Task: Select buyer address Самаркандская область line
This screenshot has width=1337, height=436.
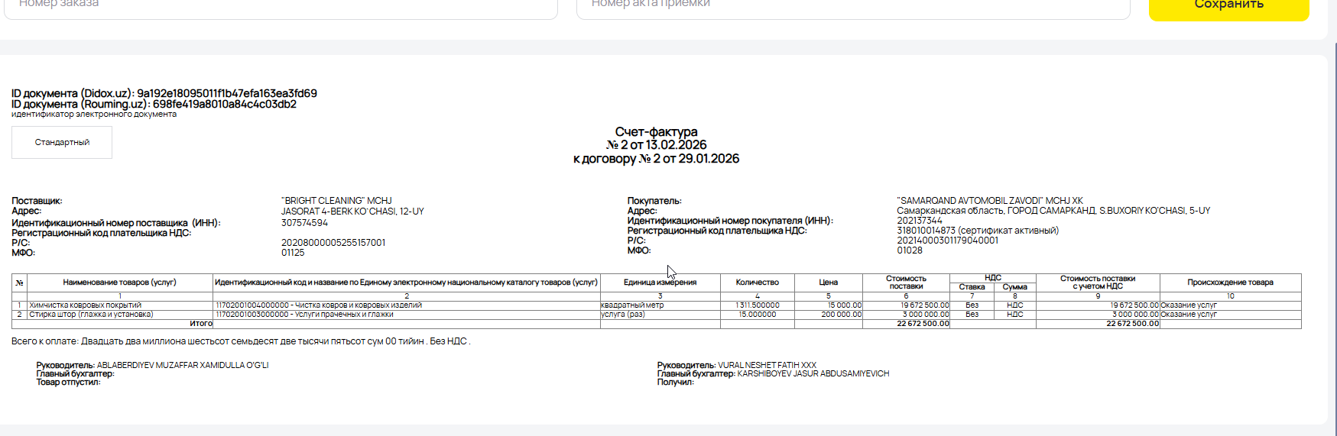Action: point(1053,211)
